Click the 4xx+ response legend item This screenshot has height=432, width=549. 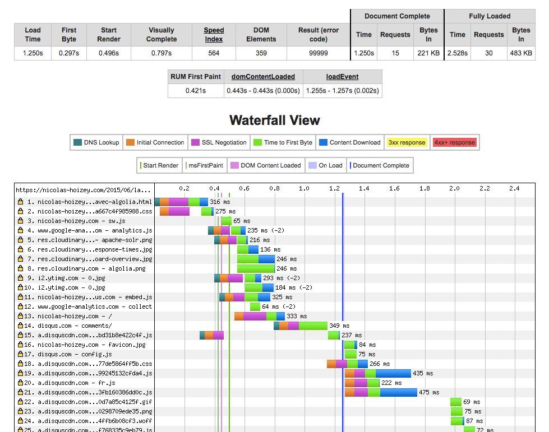point(454,142)
